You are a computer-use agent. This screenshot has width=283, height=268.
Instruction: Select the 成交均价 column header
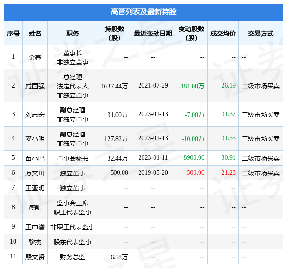pos(223,34)
